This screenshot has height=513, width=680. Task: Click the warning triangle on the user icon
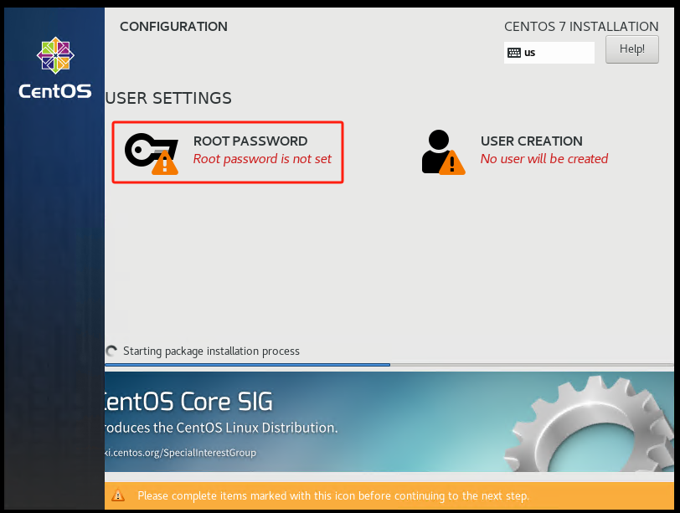tap(452, 162)
